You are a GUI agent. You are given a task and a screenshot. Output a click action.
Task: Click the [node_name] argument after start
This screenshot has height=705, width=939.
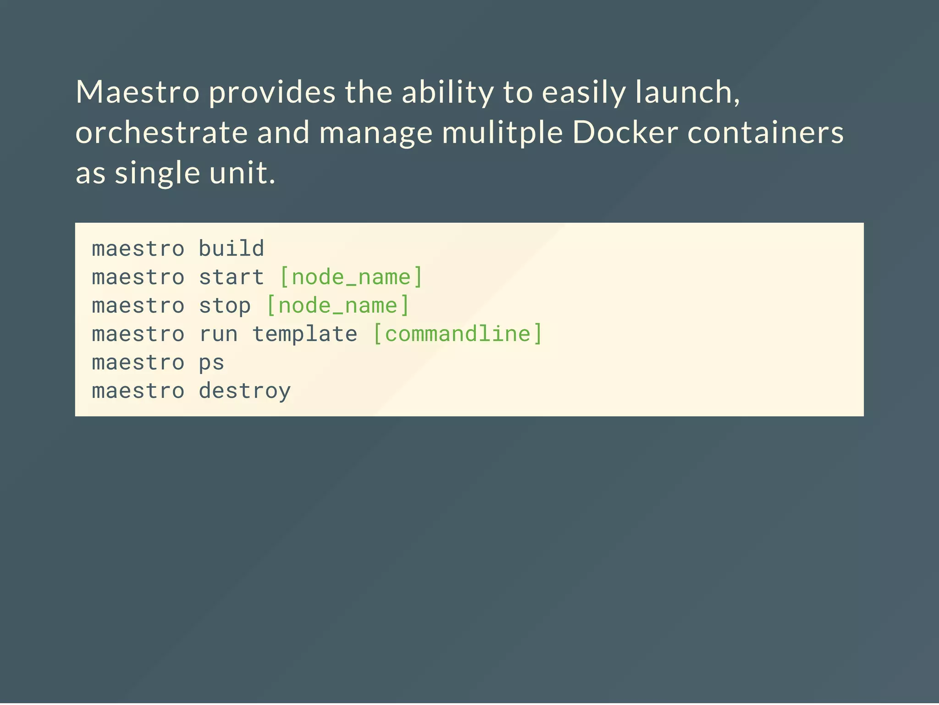coord(351,277)
